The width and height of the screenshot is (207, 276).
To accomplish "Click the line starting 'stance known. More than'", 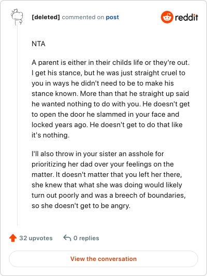I will click(x=110, y=93).
